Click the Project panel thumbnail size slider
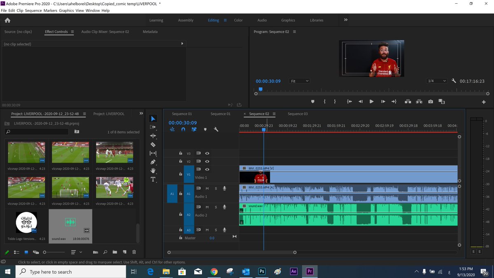This screenshot has width=494, height=278. click(x=54, y=252)
